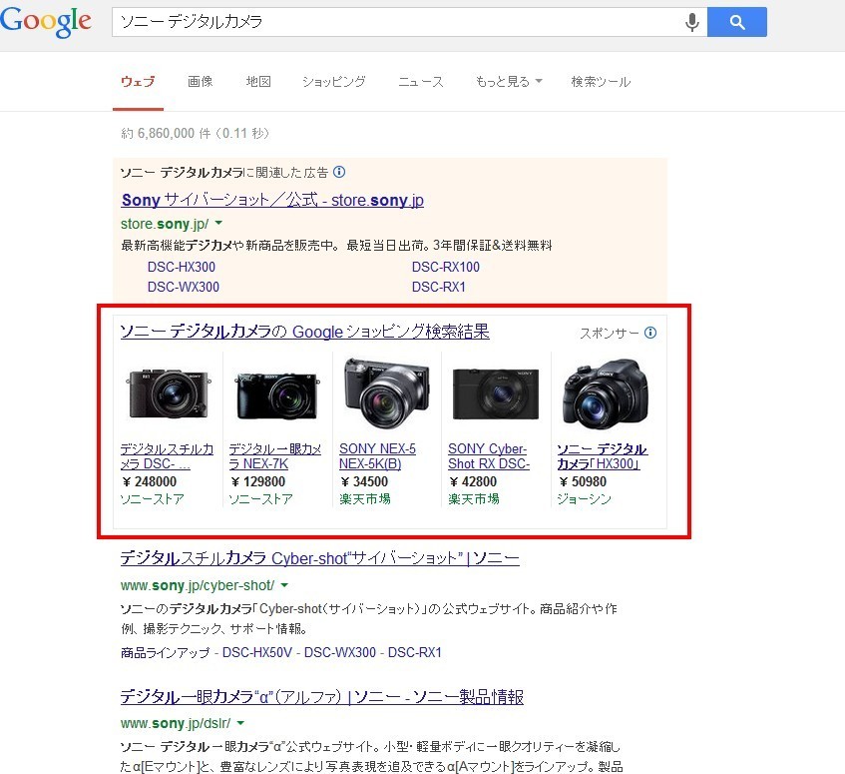The image size is (845, 774).
Task: Expand the arrow next to www.sony.jp/dslr/
Action: [x=240, y=723]
